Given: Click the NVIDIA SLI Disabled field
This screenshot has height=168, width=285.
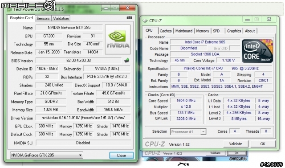Looking at the screenshot, I should tap(83, 143).
